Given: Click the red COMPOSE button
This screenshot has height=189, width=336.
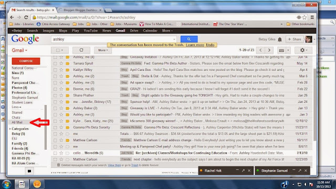Looking at the screenshot, I should click(x=26, y=61).
